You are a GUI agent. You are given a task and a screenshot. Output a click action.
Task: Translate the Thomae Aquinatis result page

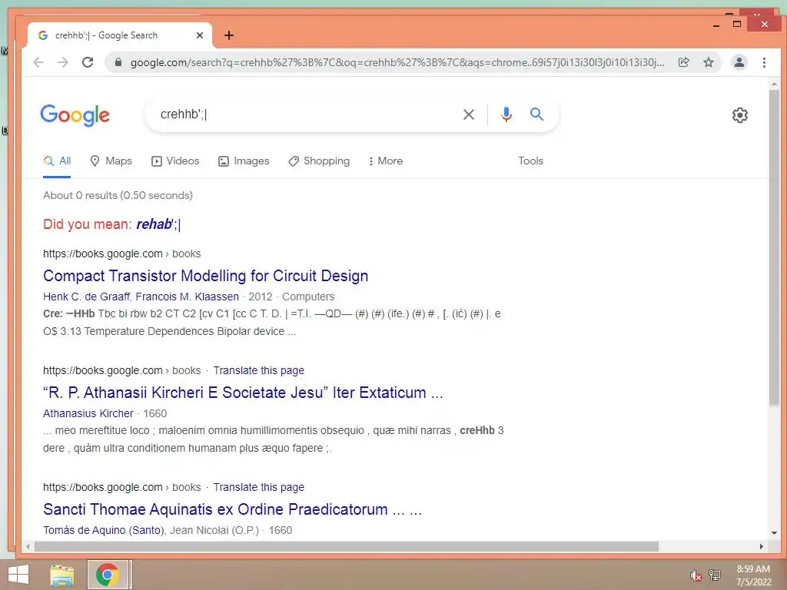[258, 488]
